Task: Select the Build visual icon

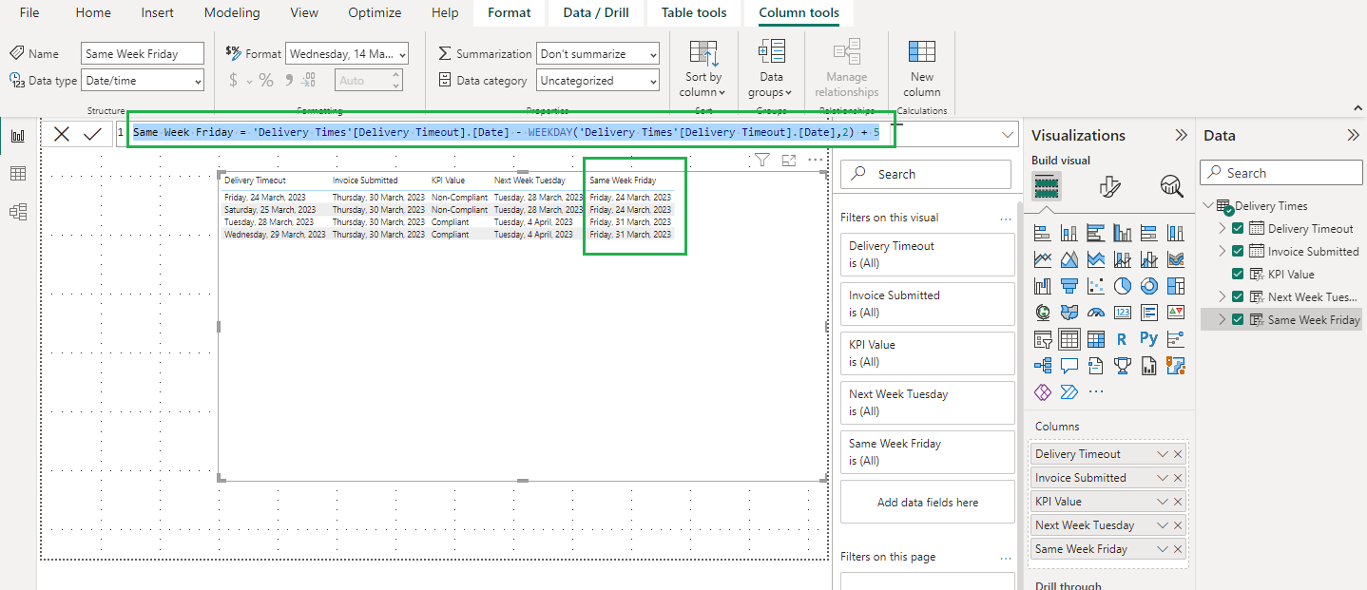Action: pyautogui.click(x=1047, y=185)
